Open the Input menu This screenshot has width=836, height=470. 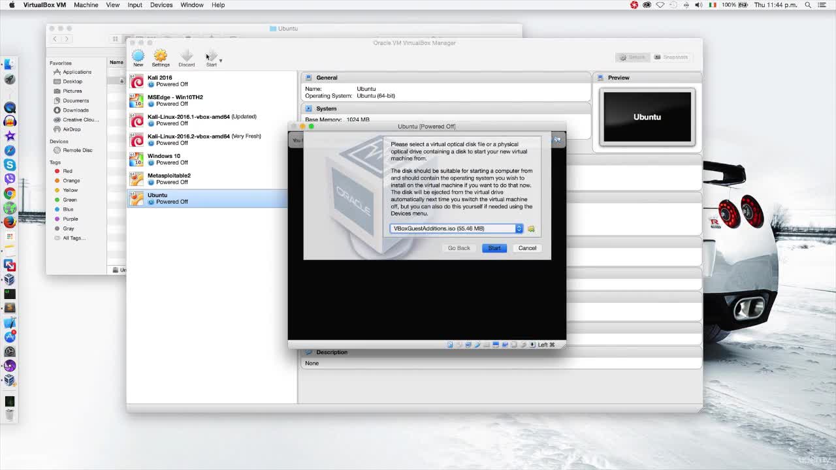pyautogui.click(x=135, y=5)
